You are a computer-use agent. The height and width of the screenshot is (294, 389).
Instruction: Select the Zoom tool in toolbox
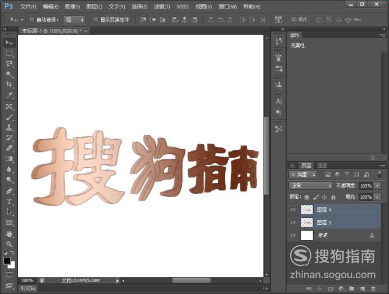pyautogui.click(x=9, y=244)
